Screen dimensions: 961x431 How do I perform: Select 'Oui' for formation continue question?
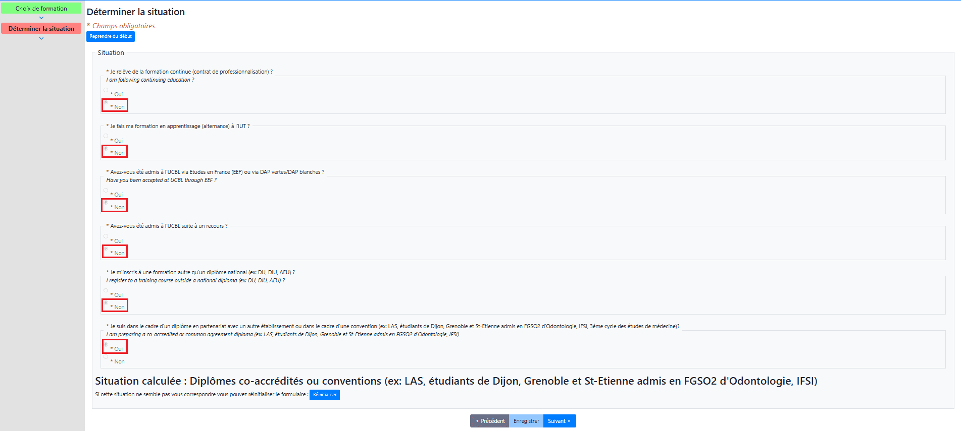(x=106, y=90)
